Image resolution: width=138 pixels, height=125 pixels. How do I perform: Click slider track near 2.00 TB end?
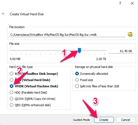point(103,50)
